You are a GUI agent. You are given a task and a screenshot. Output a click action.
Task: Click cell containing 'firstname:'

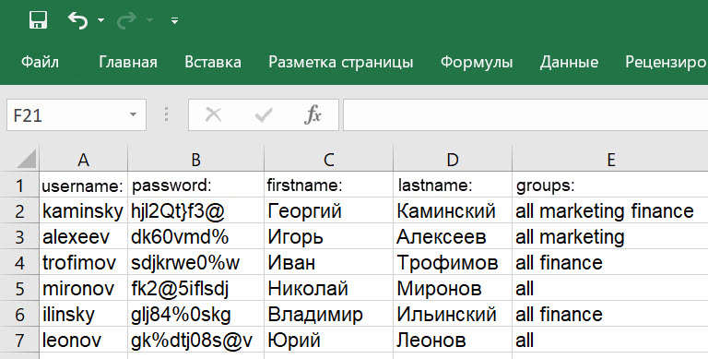pyautogui.click(x=328, y=185)
